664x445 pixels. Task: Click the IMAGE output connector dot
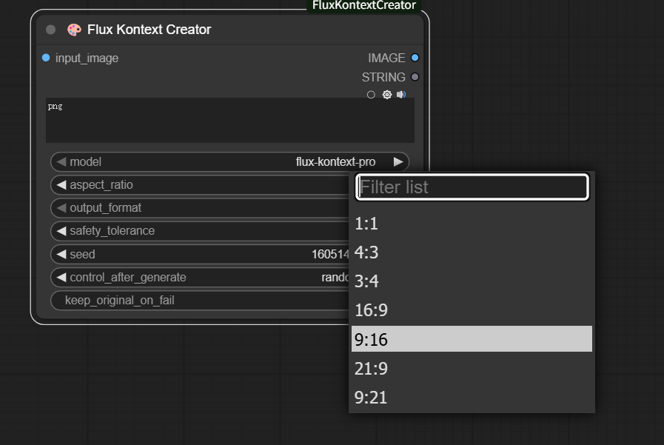click(x=415, y=58)
